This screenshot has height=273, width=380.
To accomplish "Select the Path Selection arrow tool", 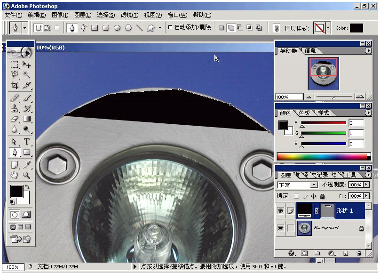I will point(14,142).
